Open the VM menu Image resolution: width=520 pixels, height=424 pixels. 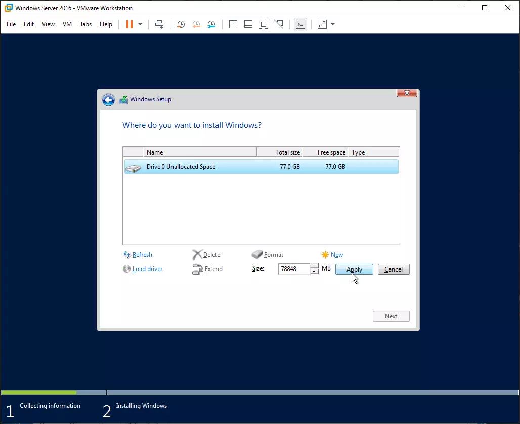(x=67, y=24)
